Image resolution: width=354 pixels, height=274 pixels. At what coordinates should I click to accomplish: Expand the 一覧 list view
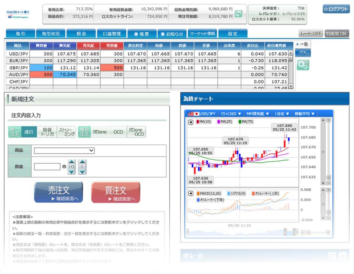click(302, 44)
